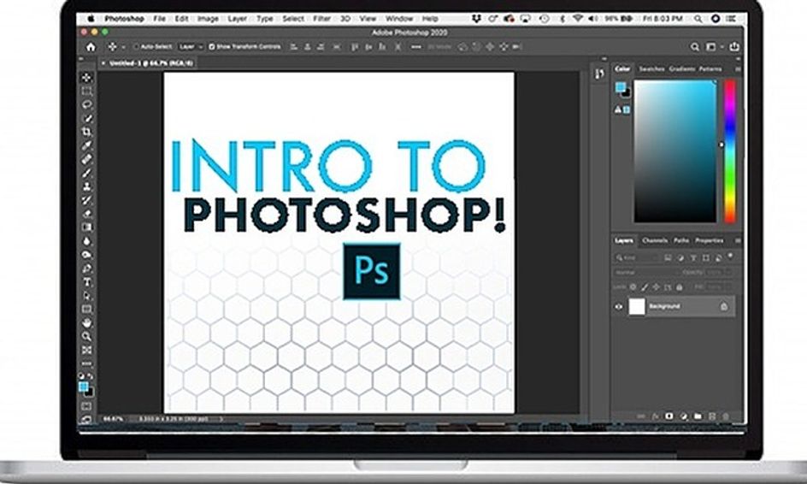Open the workspace switcher dropdown

(x=713, y=47)
